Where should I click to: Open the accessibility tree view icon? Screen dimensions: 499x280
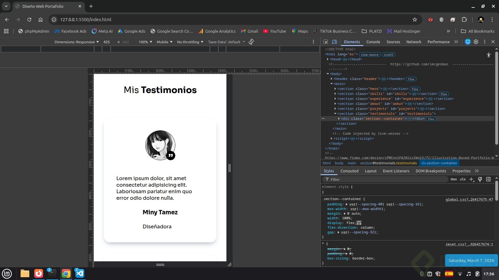point(488,55)
